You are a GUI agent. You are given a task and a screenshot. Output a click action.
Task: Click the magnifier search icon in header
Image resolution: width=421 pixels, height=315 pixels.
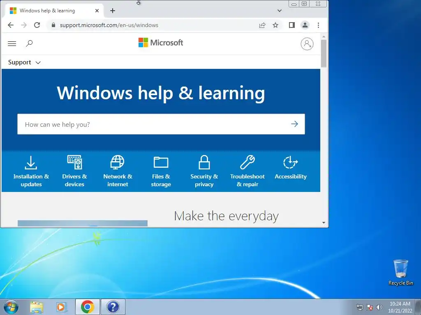click(x=29, y=43)
